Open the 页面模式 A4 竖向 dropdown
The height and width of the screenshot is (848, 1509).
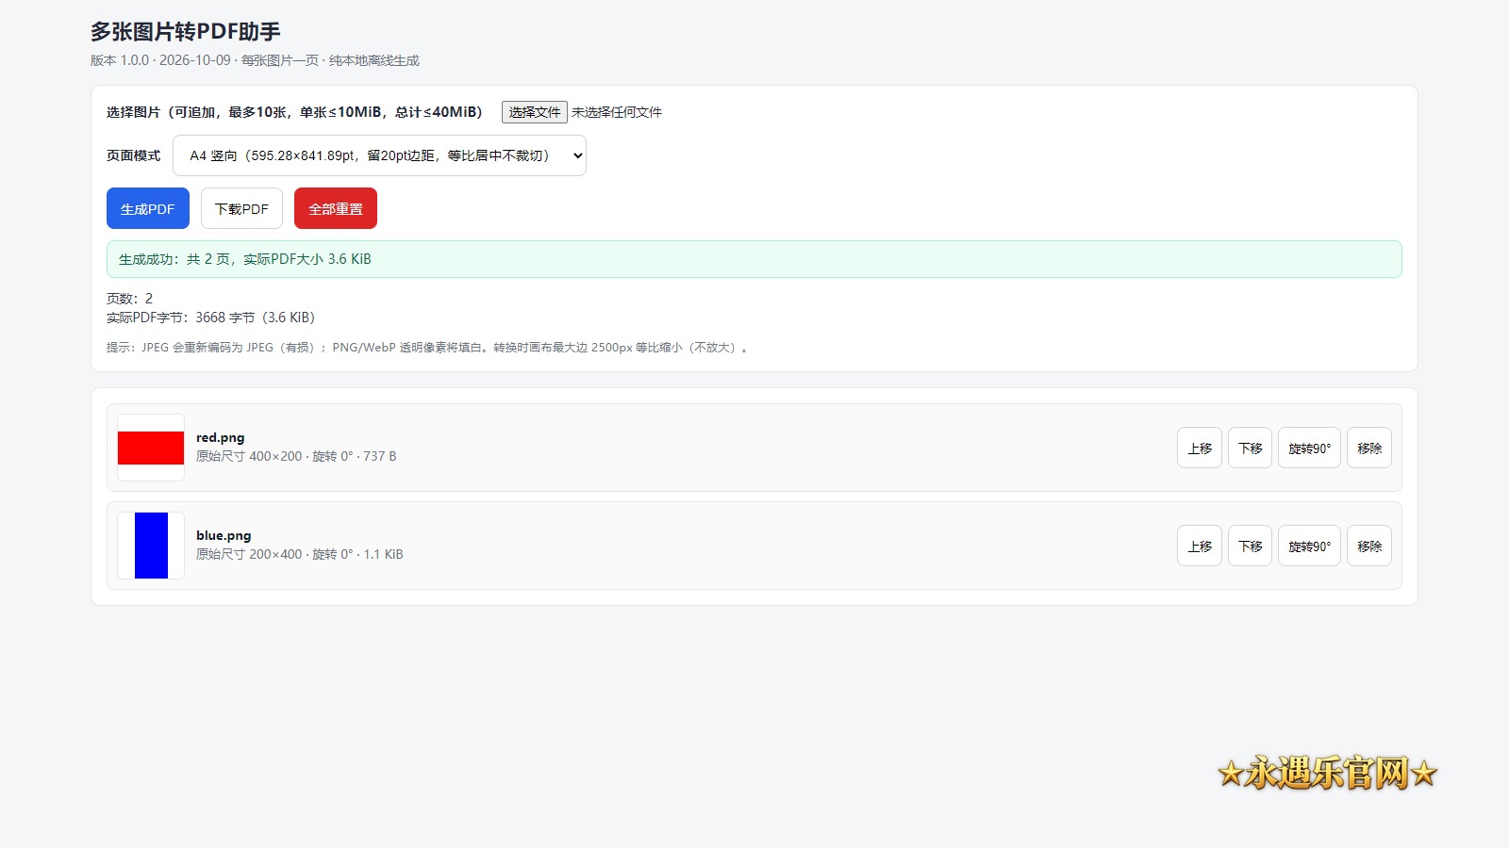379,155
